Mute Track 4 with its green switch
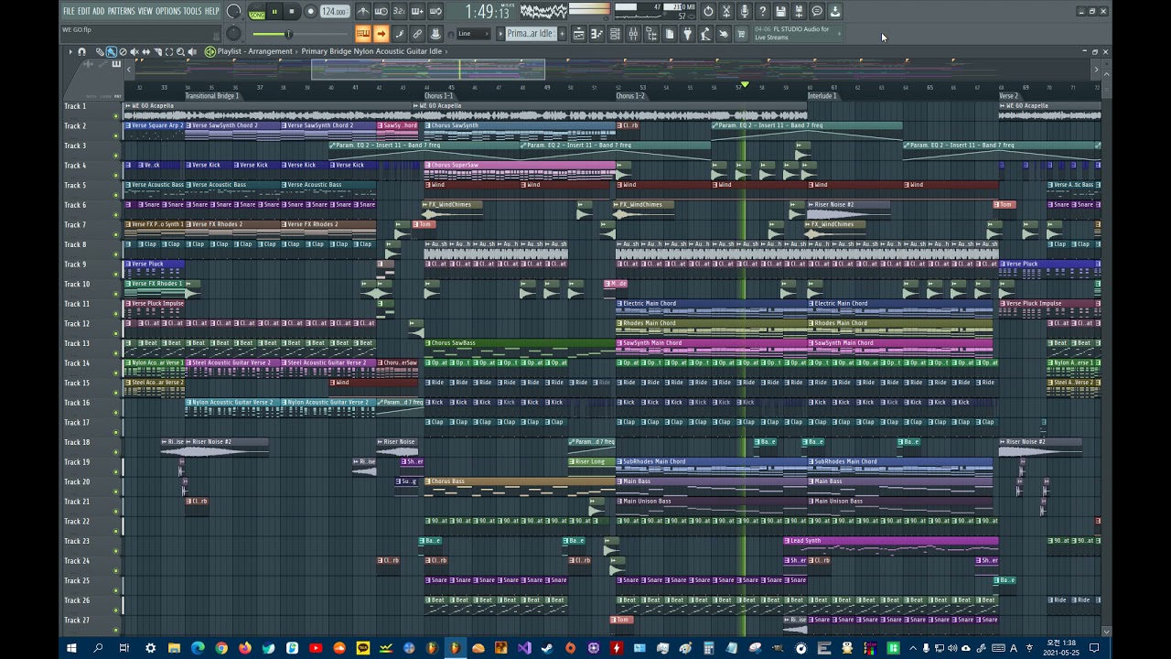Viewport: 1171px width, 659px height. pyautogui.click(x=115, y=175)
